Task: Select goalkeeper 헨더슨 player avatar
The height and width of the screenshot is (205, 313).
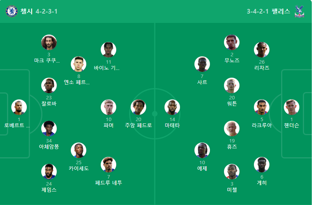Action: pyautogui.click(x=292, y=107)
